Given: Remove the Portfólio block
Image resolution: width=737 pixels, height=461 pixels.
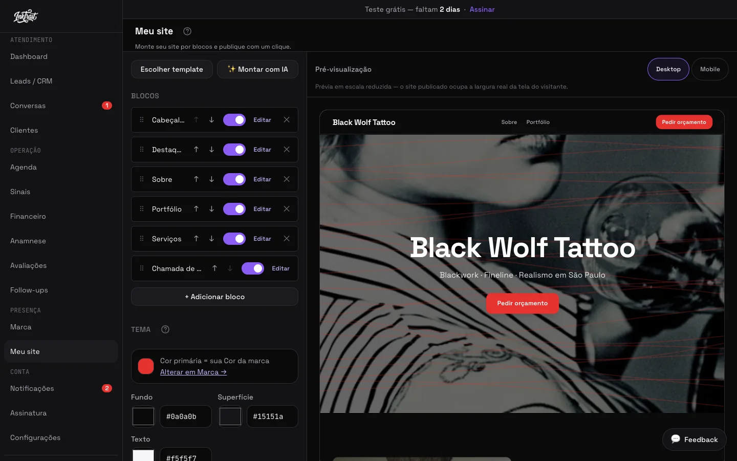Looking at the screenshot, I should pos(287,209).
